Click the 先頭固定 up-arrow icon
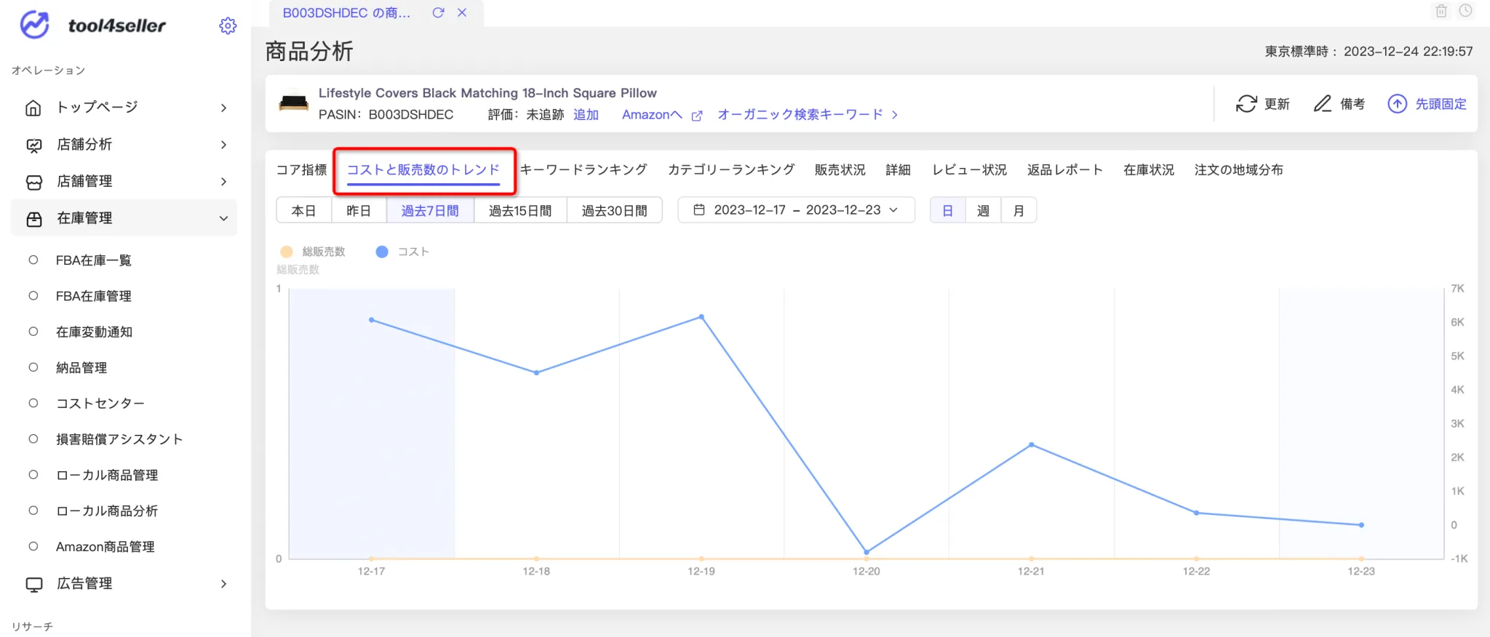1490x637 pixels. (x=1397, y=104)
